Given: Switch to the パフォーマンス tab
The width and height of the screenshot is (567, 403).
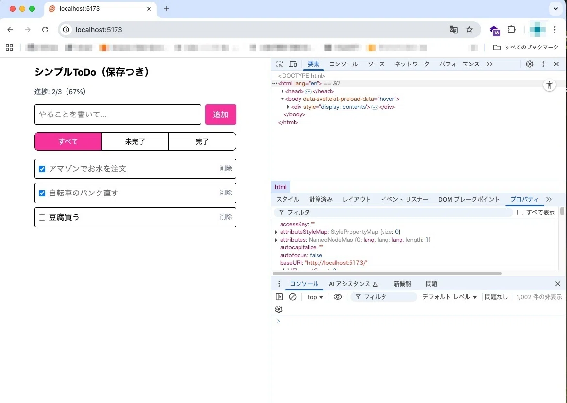Looking at the screenshot, I should tap(459, 64).
